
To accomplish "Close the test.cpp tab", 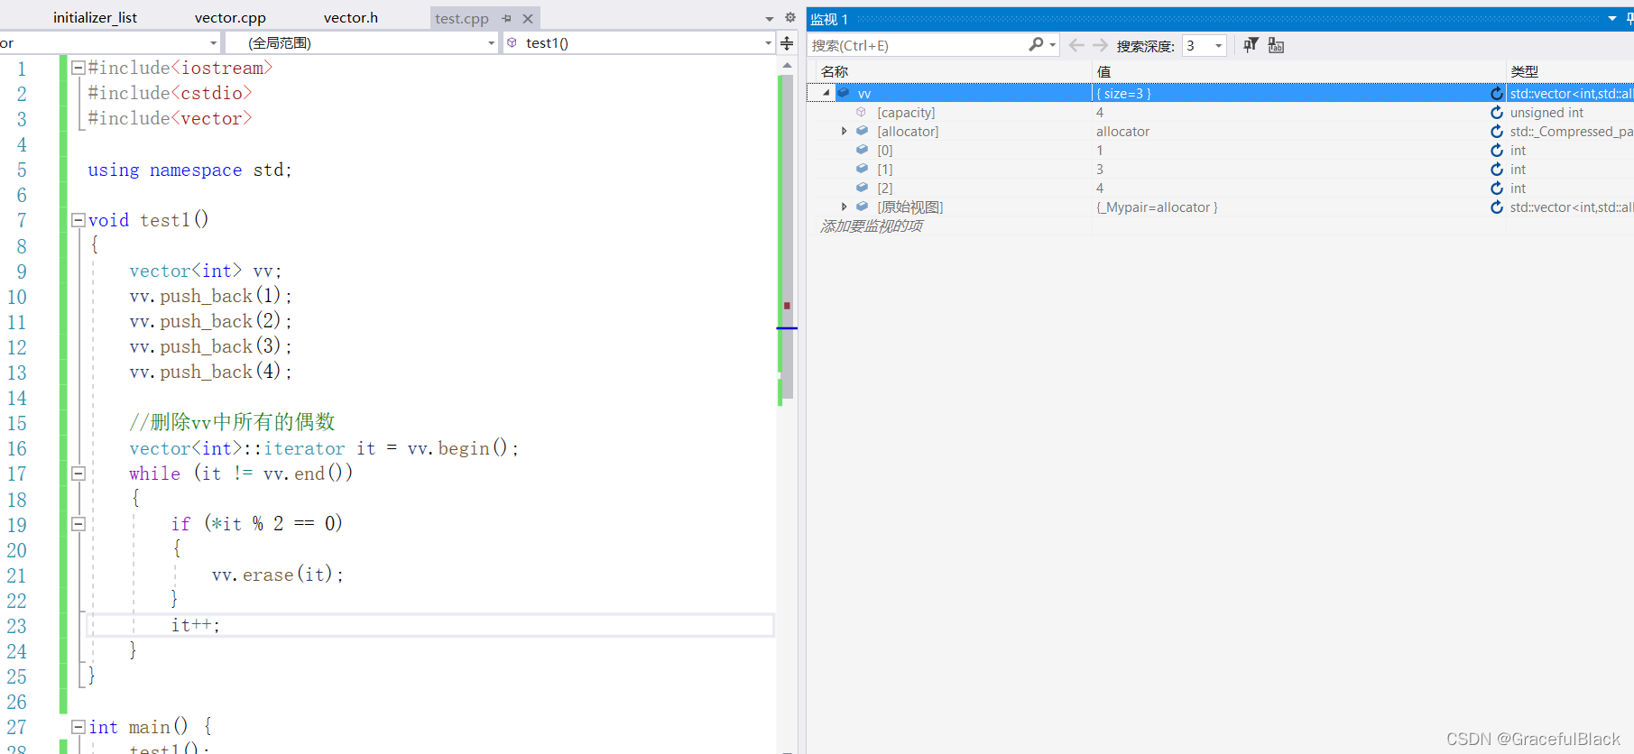I will tap(528, 18).
